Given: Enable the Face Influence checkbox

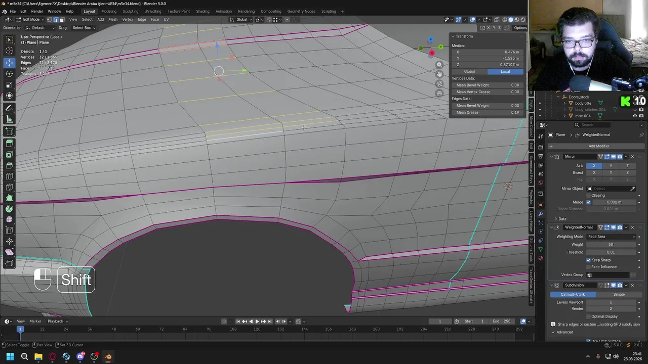Looking at the screenshot, I should click(x=588, y=267).
